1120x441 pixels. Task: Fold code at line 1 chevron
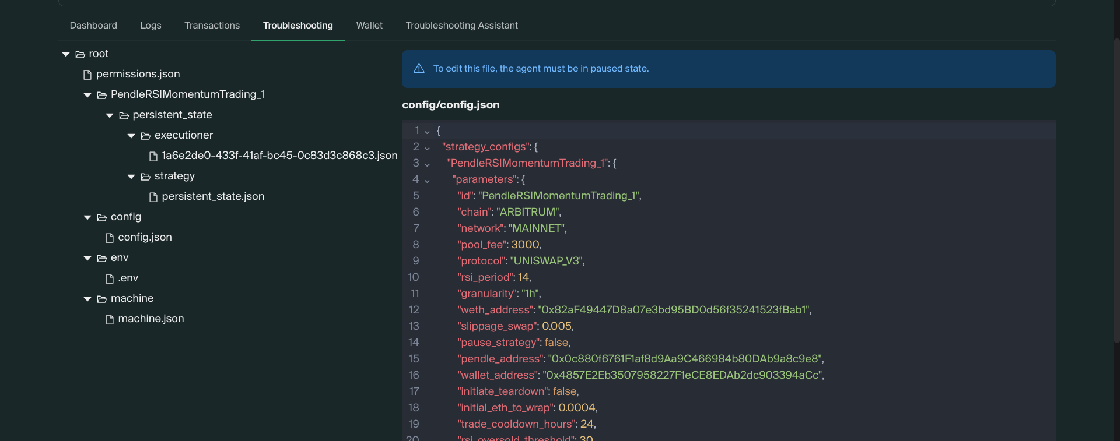(427, 132)
